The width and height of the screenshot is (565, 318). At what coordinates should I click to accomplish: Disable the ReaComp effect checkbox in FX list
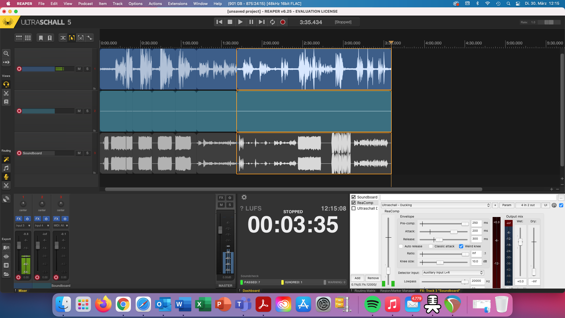point(354,203)
